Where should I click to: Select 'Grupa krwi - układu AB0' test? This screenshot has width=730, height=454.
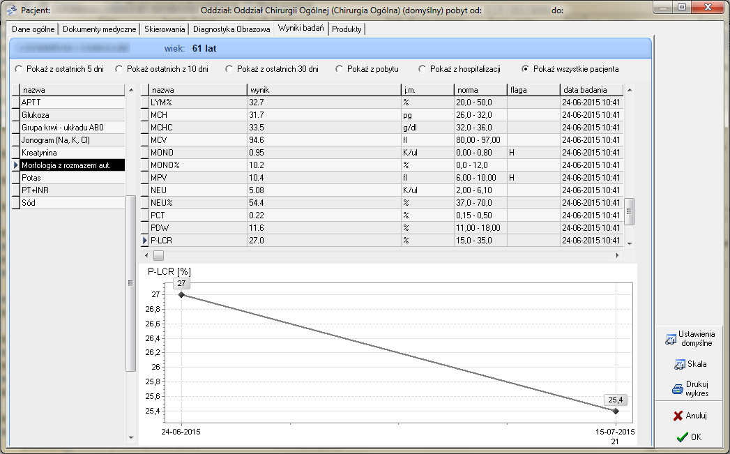click(73, 128)
